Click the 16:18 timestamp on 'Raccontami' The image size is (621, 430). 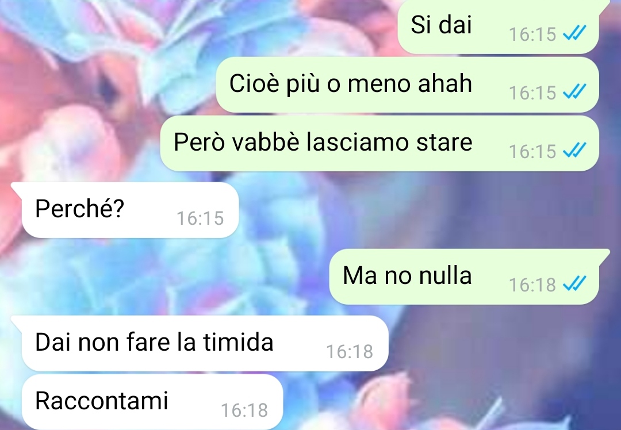click(x=244, y=410)
